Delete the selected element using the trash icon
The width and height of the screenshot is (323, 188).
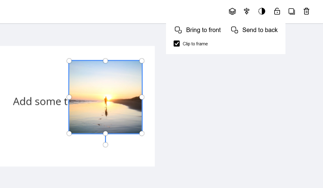coord(306,11)
